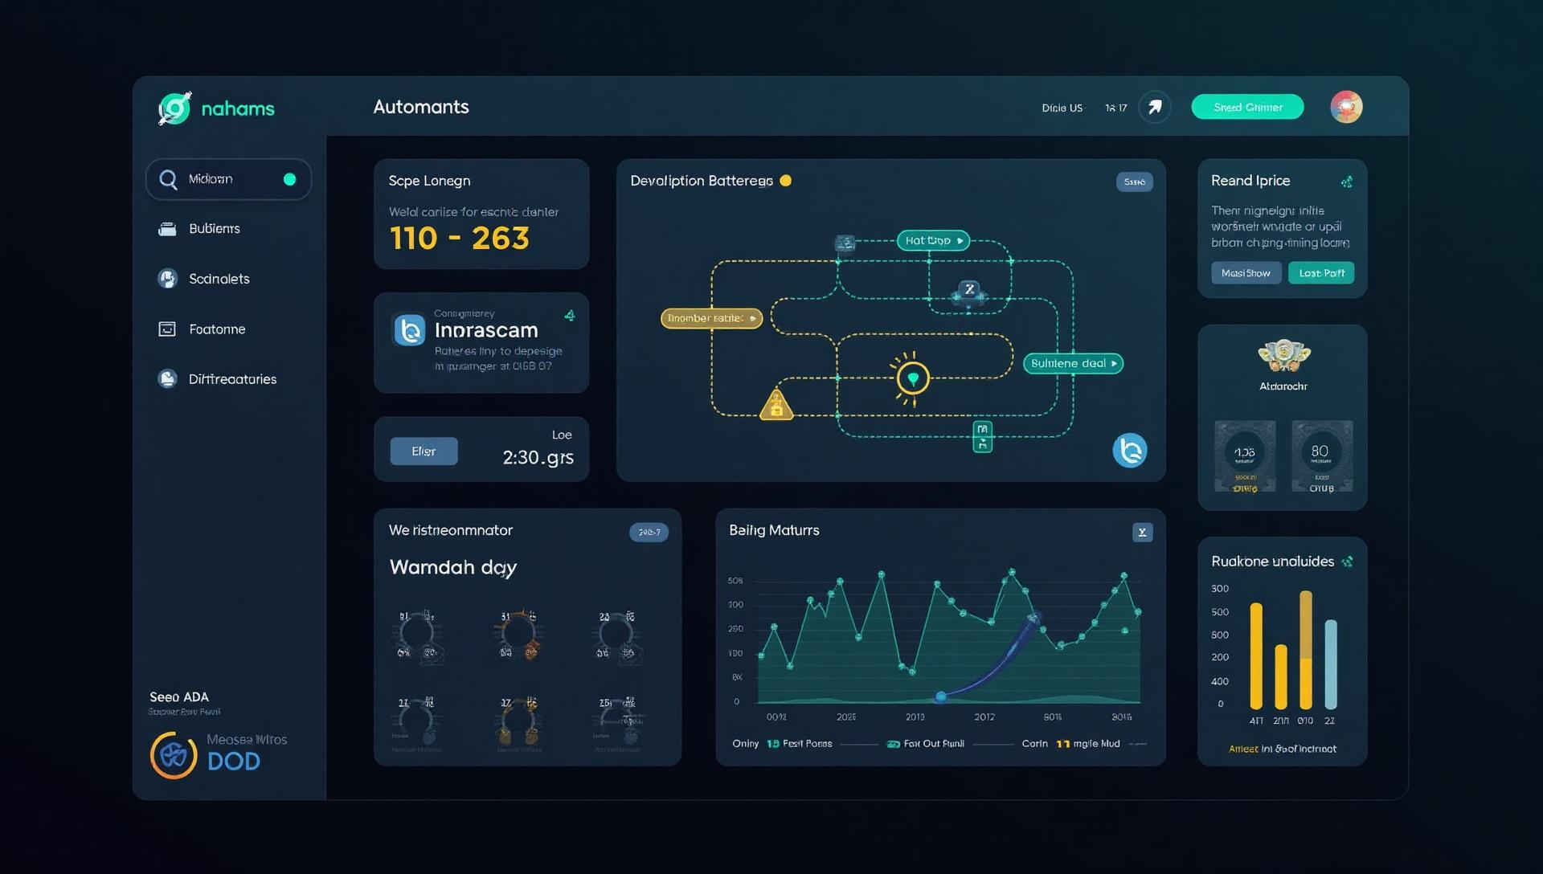Click the green icon on Inprascam card

(x=570, y=316)
